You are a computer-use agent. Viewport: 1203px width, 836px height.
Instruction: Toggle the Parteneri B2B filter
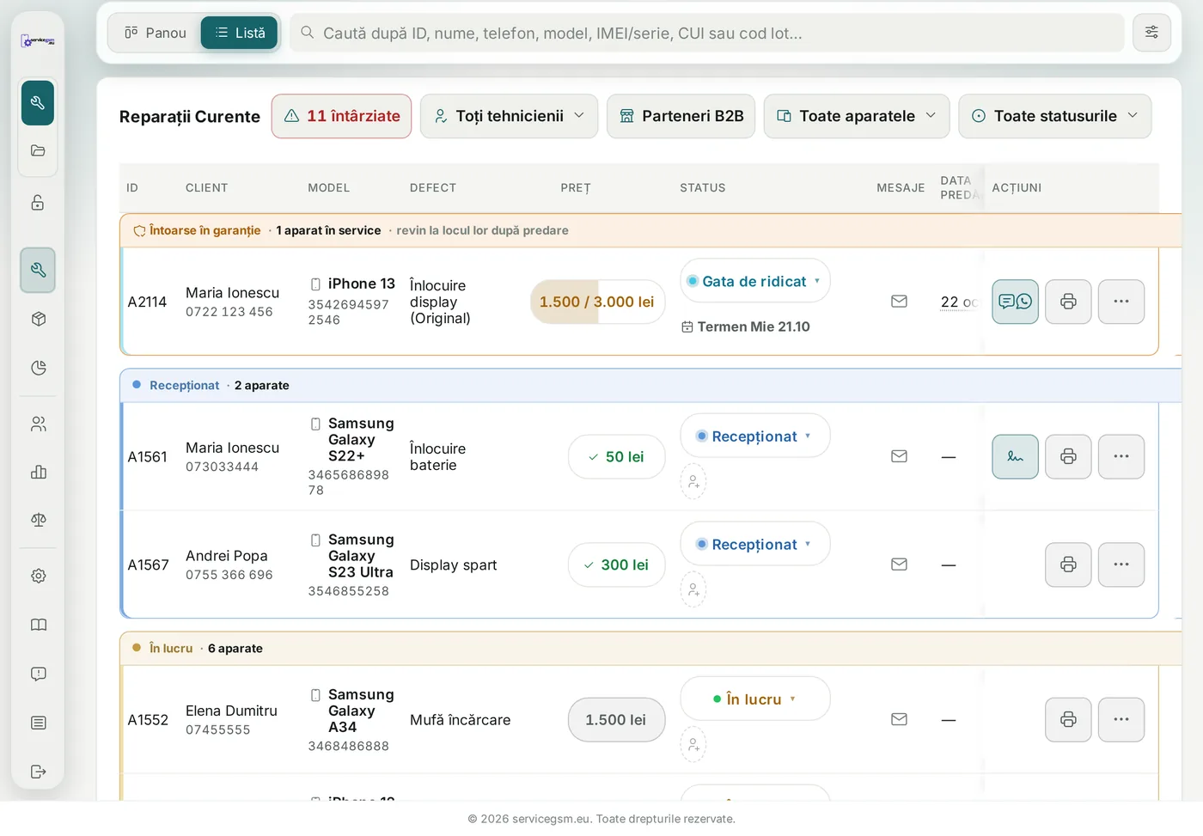coord(681,116)
